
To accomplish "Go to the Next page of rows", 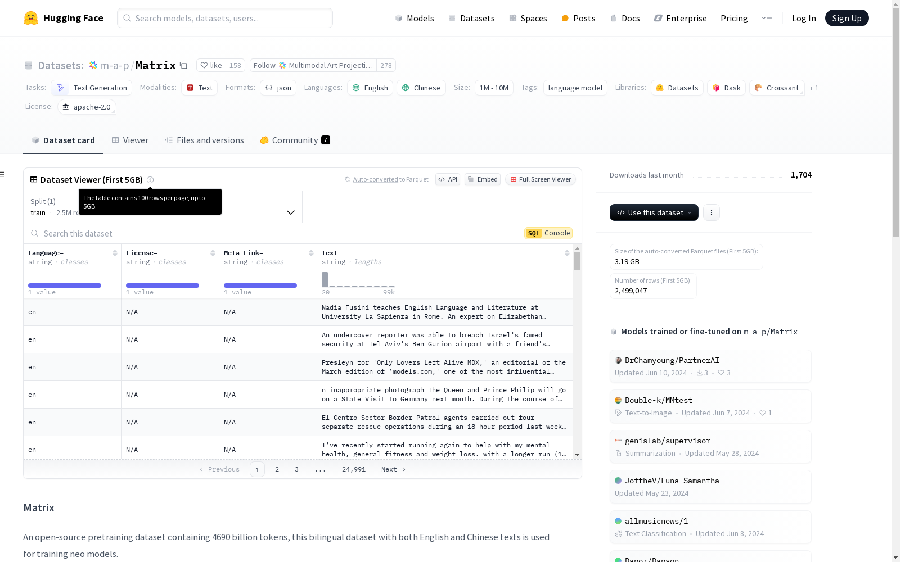I will [393, 469].
